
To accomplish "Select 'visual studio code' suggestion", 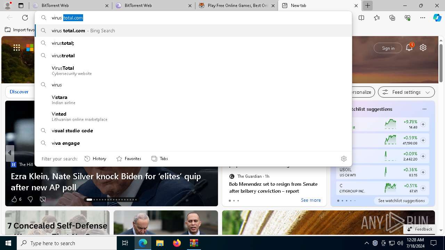I will pyautogui.click(x=193, y=131).
